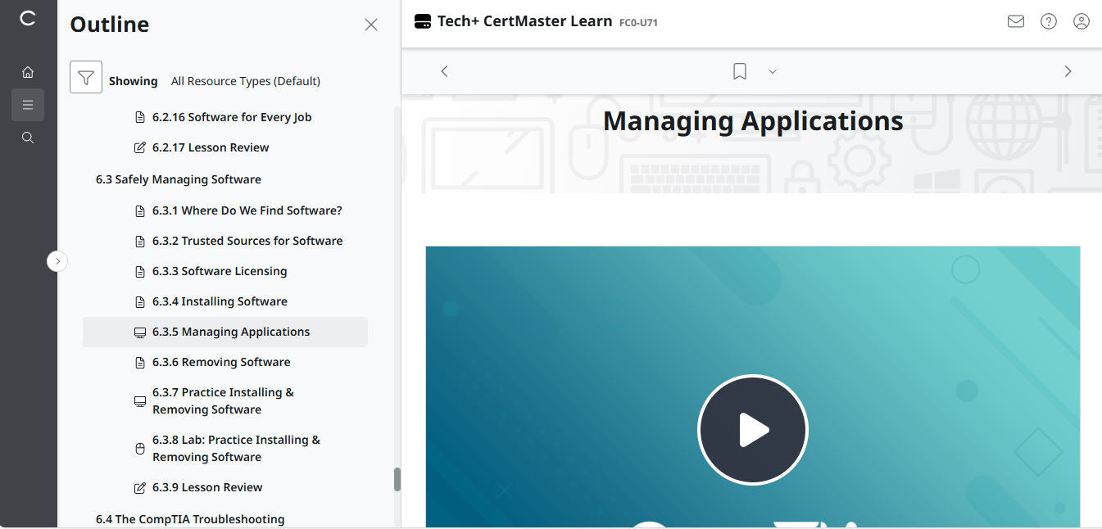Screen dimensions: 1102x529
Task: Open the messages envelope icon
Action: point(1016,21)
